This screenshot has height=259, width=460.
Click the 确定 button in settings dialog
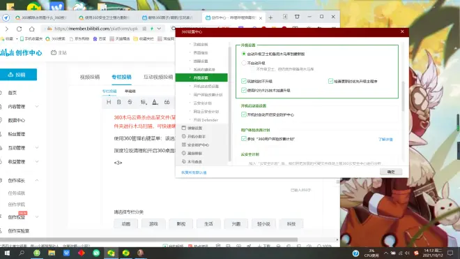pyautogui.click(x=391, y=172)
